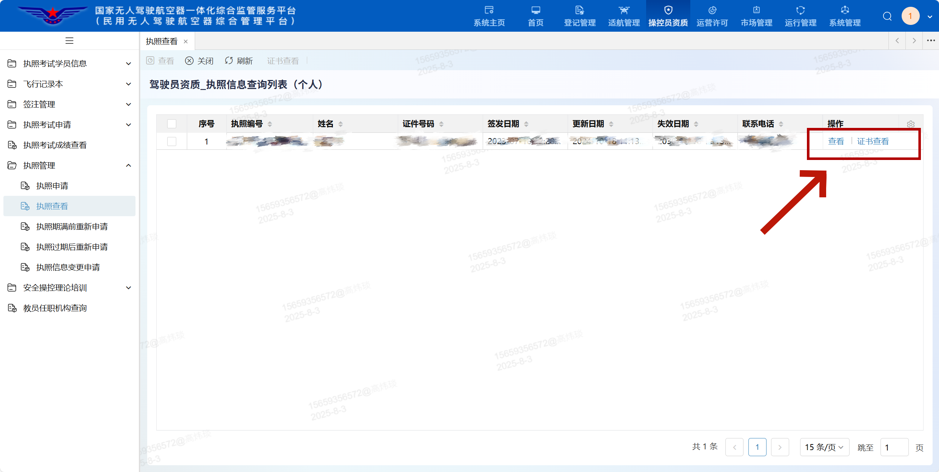The height and width of the screenshot is (472, 939).
Task: Tick the select-all checkbox in table header
Action: tap(172, 124)
